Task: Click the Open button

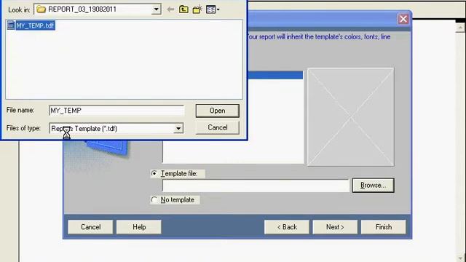Action: tap(217, 111)
